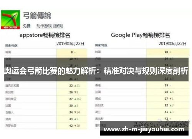The height and width of the screenshot is (139, 192).
Task: Click rank 26 ▲4 in Google Play table
Action: pyautogui.click(x=169, y=92)
